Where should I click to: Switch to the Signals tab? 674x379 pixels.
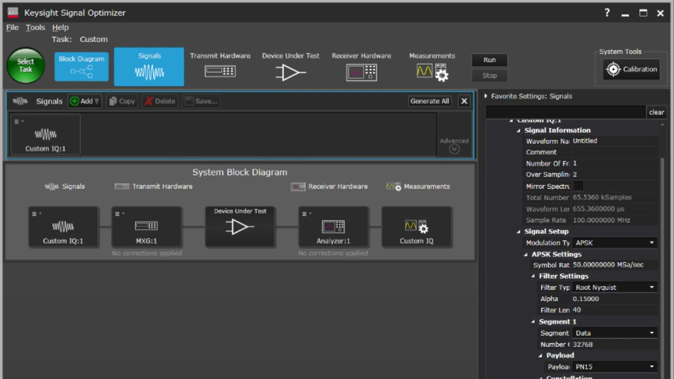pos(149,66)
